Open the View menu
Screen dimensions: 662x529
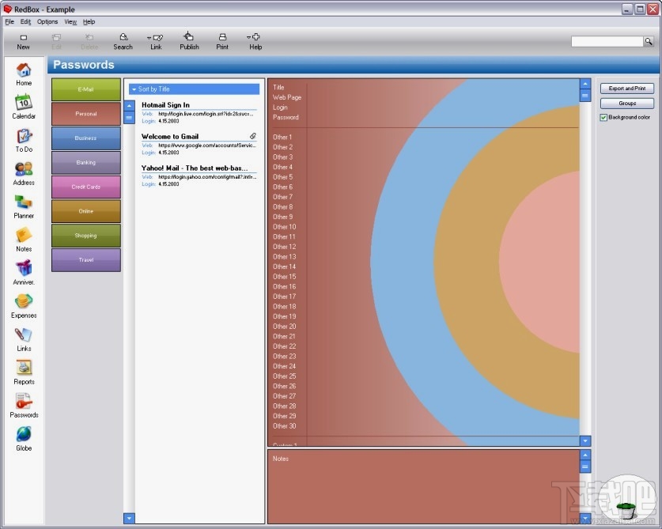point(70,21)
